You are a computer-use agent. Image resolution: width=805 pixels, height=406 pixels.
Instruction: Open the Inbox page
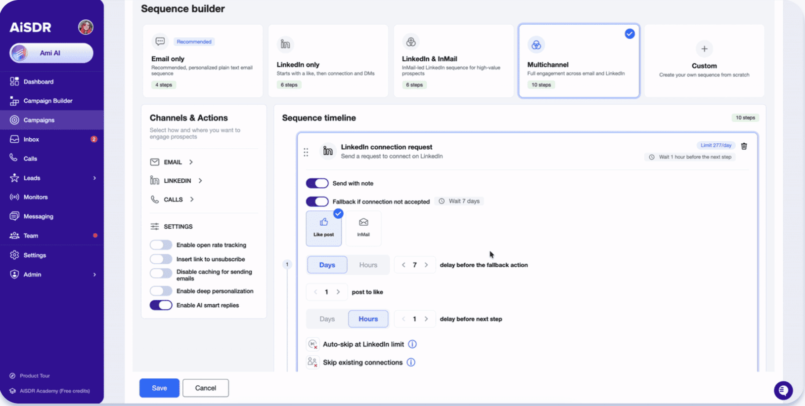tap(31, 139)
